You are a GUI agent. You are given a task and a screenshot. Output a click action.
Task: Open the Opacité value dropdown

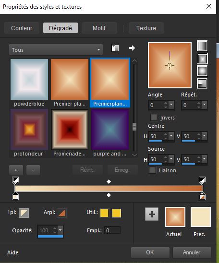[60, 230]
